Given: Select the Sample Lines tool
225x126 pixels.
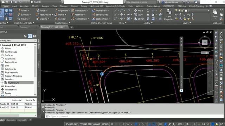Looking at the screenshot, I should tap(100, 15).
